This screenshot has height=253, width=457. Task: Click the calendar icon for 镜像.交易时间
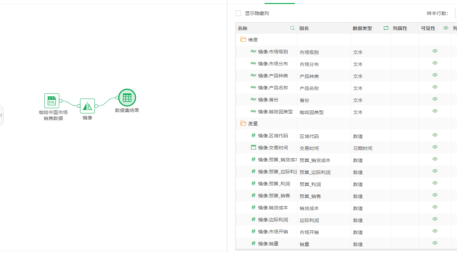254,147
